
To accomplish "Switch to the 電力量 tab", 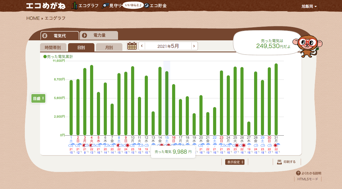I will point(99,35).
